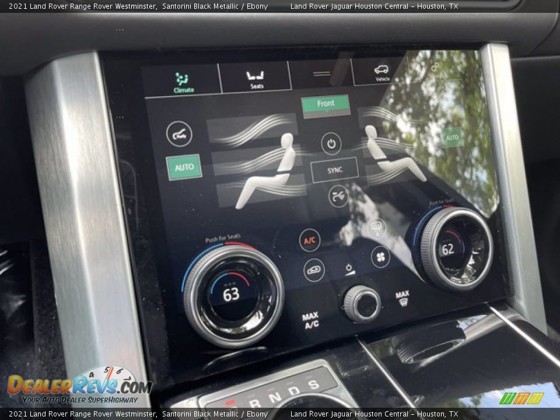Image resolution: width=560 pixels, height=420 pixels.
Task: Open the Vehicle tab
Action: (381, 72)
